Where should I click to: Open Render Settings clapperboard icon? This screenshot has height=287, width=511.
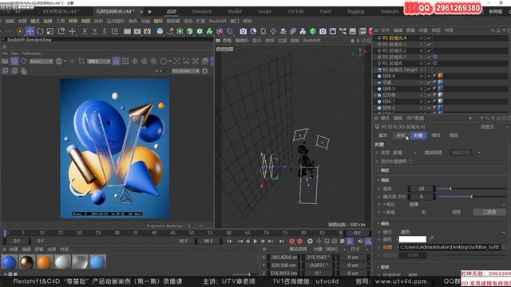pyautogui.click(x=147, y=31)
